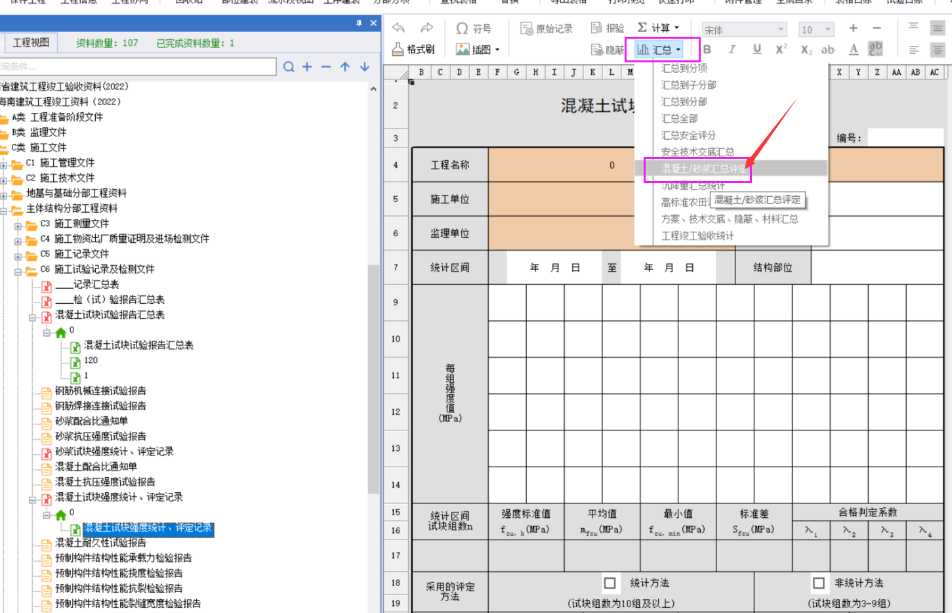Select row header 12
This screenshot has height=613, width=952.
[x=396, y=412]
